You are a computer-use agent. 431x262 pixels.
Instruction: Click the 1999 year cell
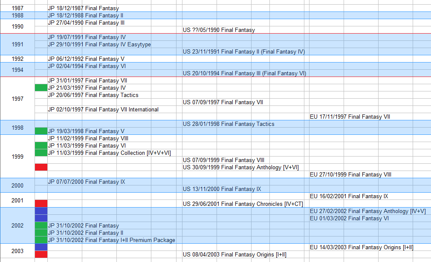[17, 157]
